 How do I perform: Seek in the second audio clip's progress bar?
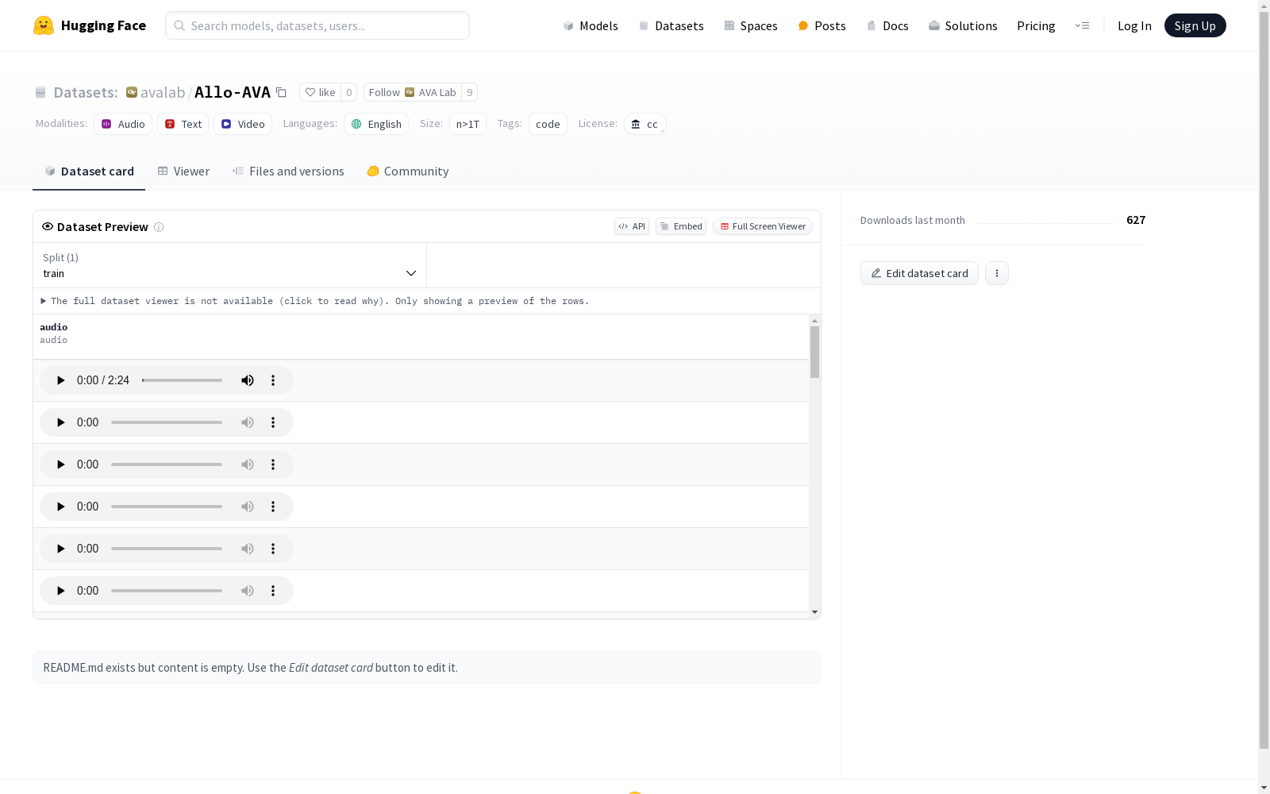click(167, 422)
